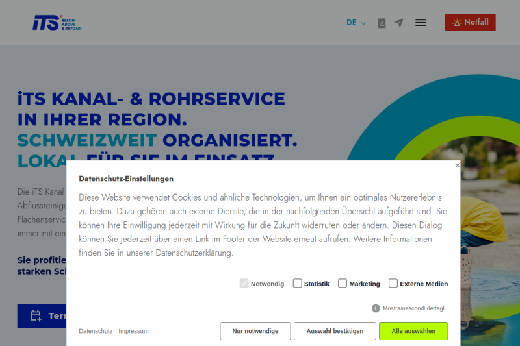
Task: Click Auswahl bestätigen button
Action: (335, 331)
